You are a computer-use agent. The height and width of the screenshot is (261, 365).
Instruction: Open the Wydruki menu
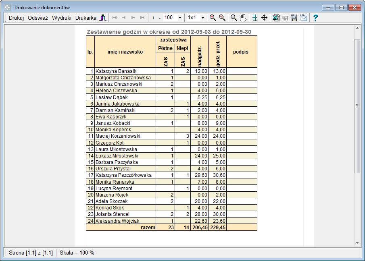coord(61,18)
